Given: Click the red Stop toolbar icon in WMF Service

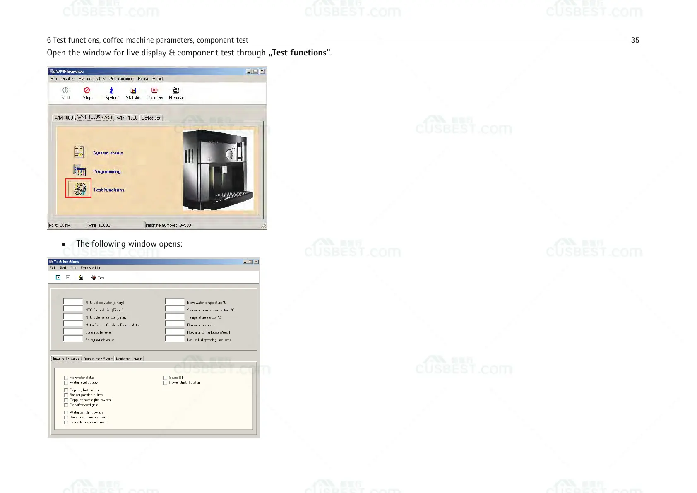Looking at the screenshot, I should 87,90.
